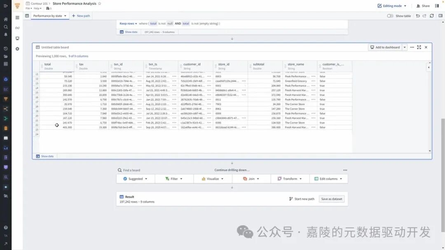This screenshot has width=445, height=250.
Task: Redo the last undone change
Action: click(x=424, y=16)
